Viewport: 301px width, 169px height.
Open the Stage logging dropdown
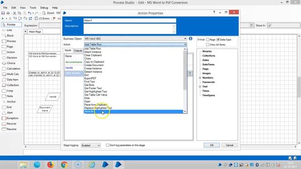91,145
